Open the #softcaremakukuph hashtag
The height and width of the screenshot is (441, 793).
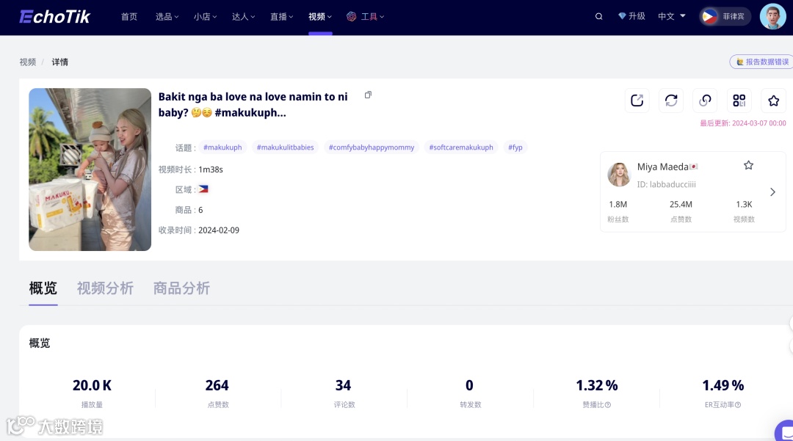click(x=461, y=147)
